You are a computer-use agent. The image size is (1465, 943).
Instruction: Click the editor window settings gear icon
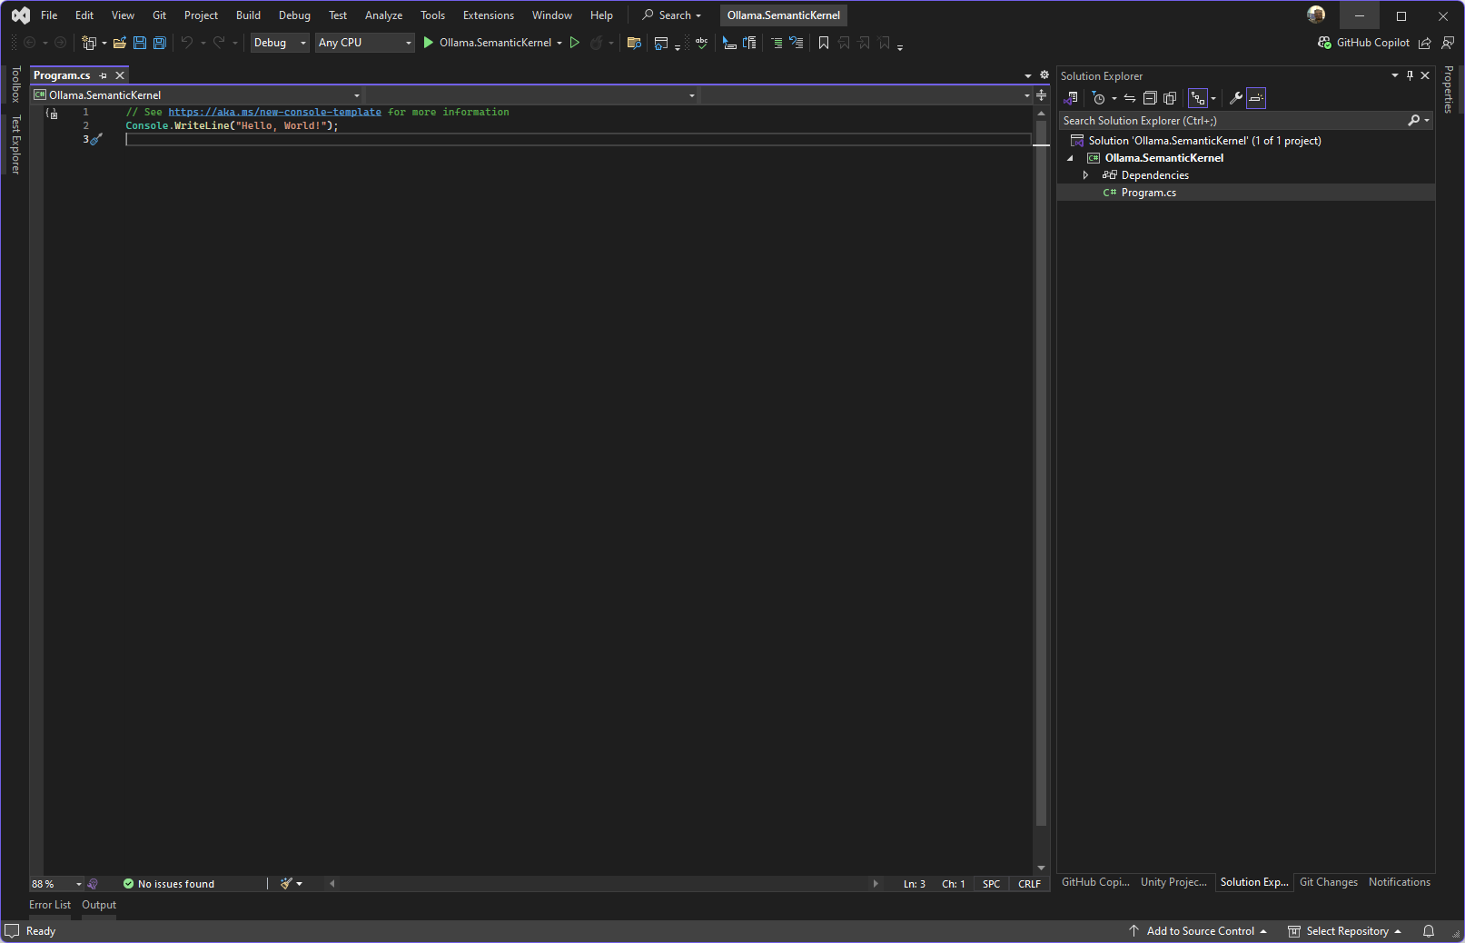(1044, 75)
